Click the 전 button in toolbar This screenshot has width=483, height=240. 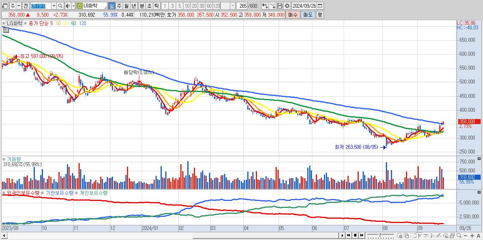(x=26, y=6)
